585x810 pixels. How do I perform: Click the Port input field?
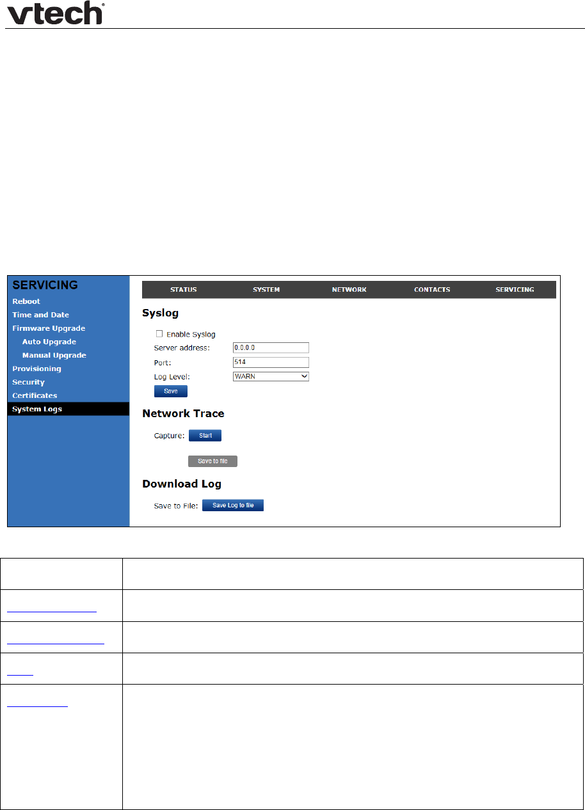(271, 362)
